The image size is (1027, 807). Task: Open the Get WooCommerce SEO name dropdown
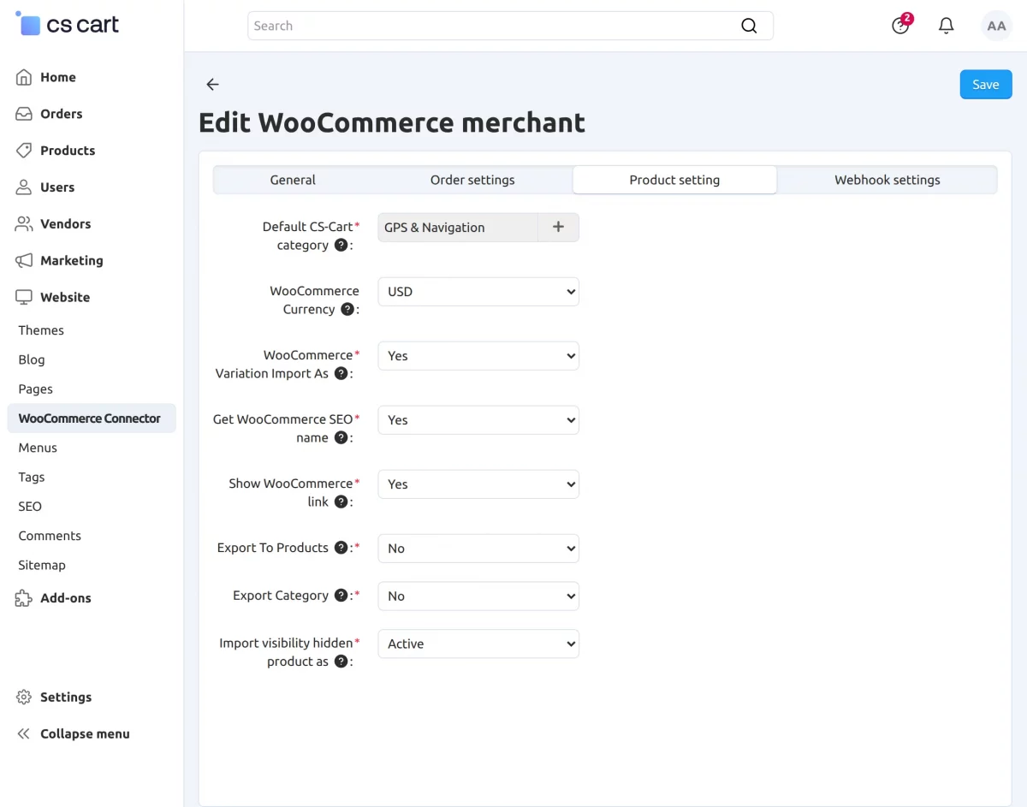point(478,420)
